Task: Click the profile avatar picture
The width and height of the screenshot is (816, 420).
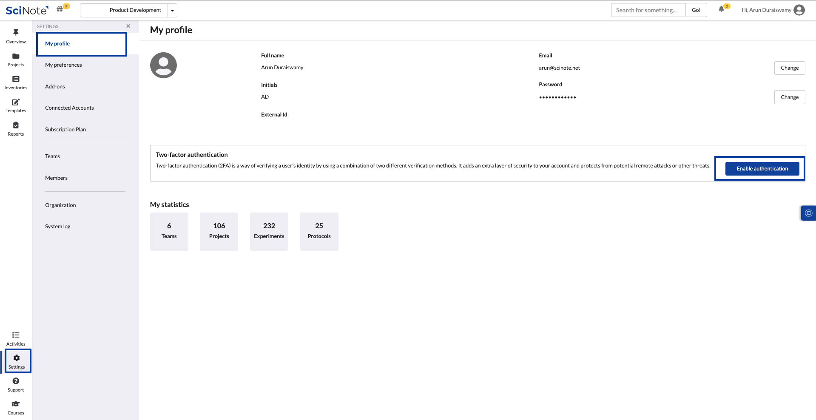Action: click(x=163, y=65)
